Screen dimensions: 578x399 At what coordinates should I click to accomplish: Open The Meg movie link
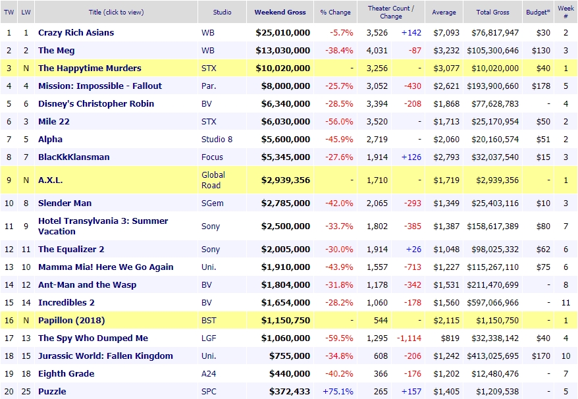(57, 50)
